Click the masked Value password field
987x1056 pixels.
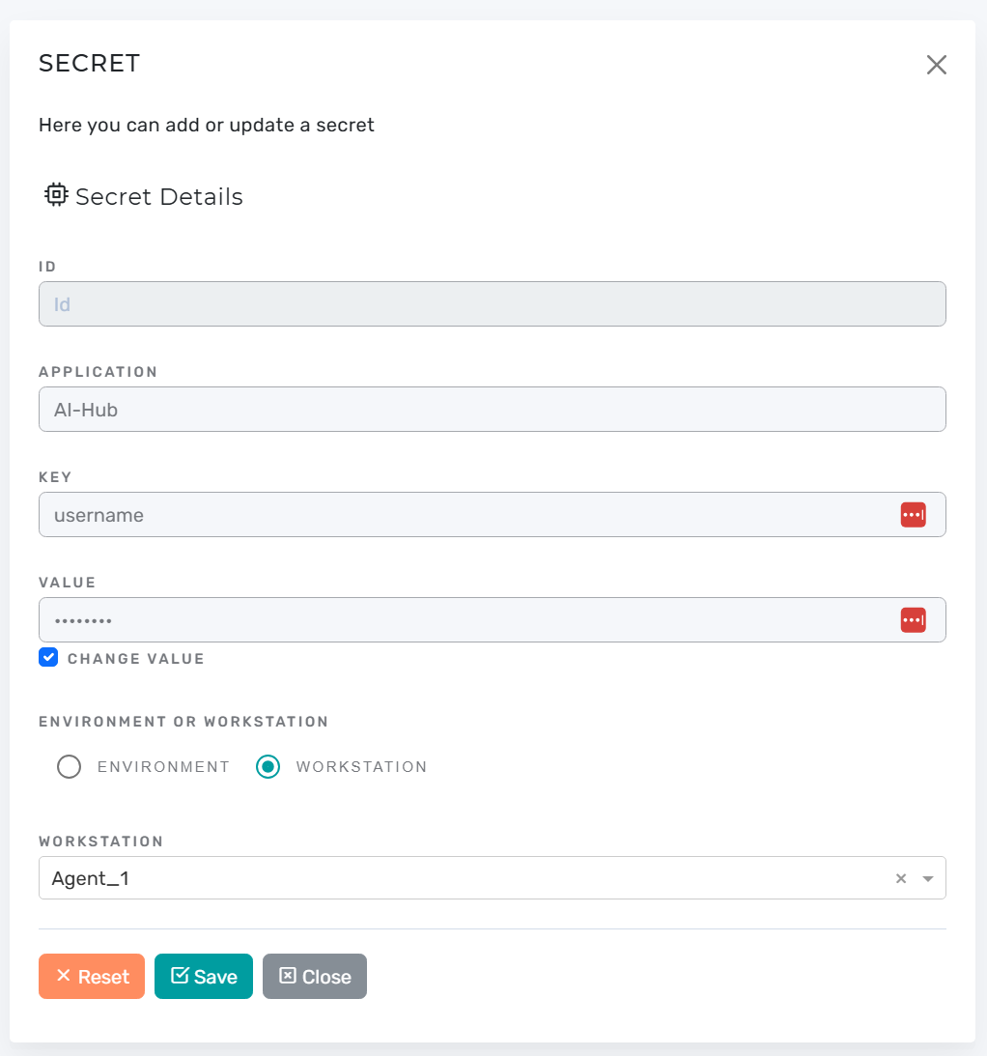pos(464,620)
